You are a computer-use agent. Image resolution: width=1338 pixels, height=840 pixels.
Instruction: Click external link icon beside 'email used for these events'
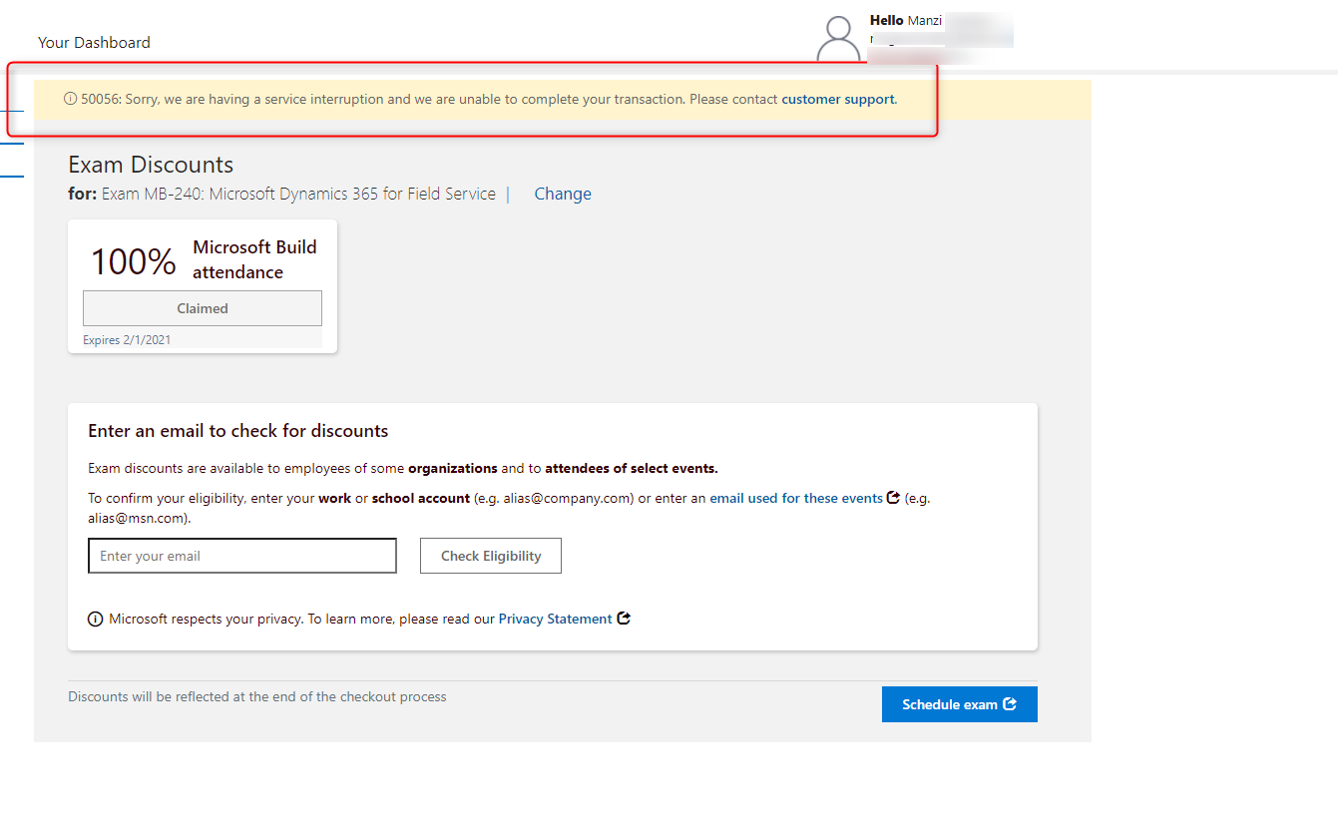coord(893,497)
